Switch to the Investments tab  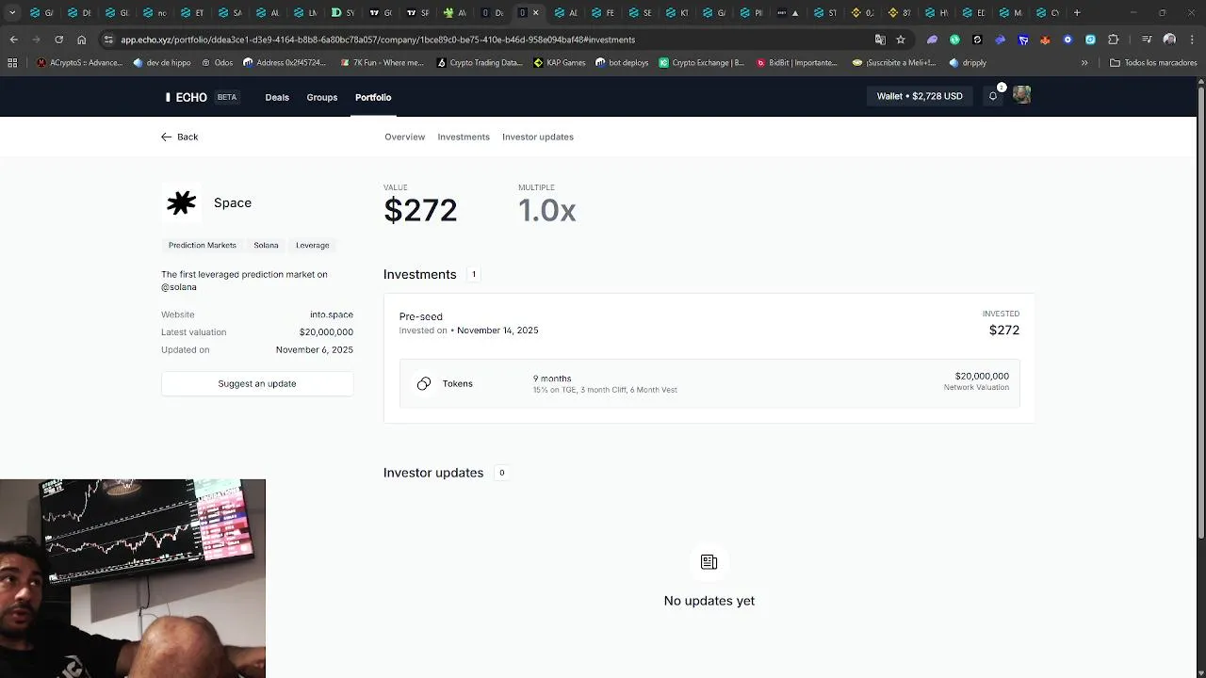coord(464,137)
